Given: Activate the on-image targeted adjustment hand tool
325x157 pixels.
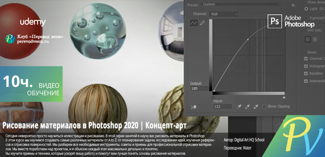Looking at the screenshot, I should pos(194,106).
